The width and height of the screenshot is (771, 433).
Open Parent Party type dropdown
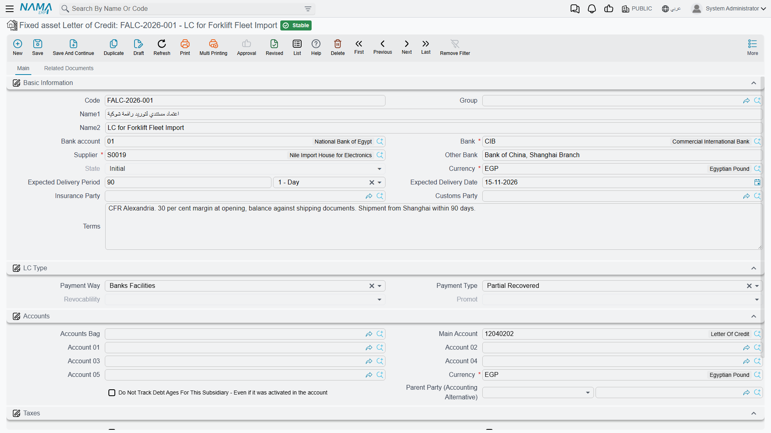point(588,393)
